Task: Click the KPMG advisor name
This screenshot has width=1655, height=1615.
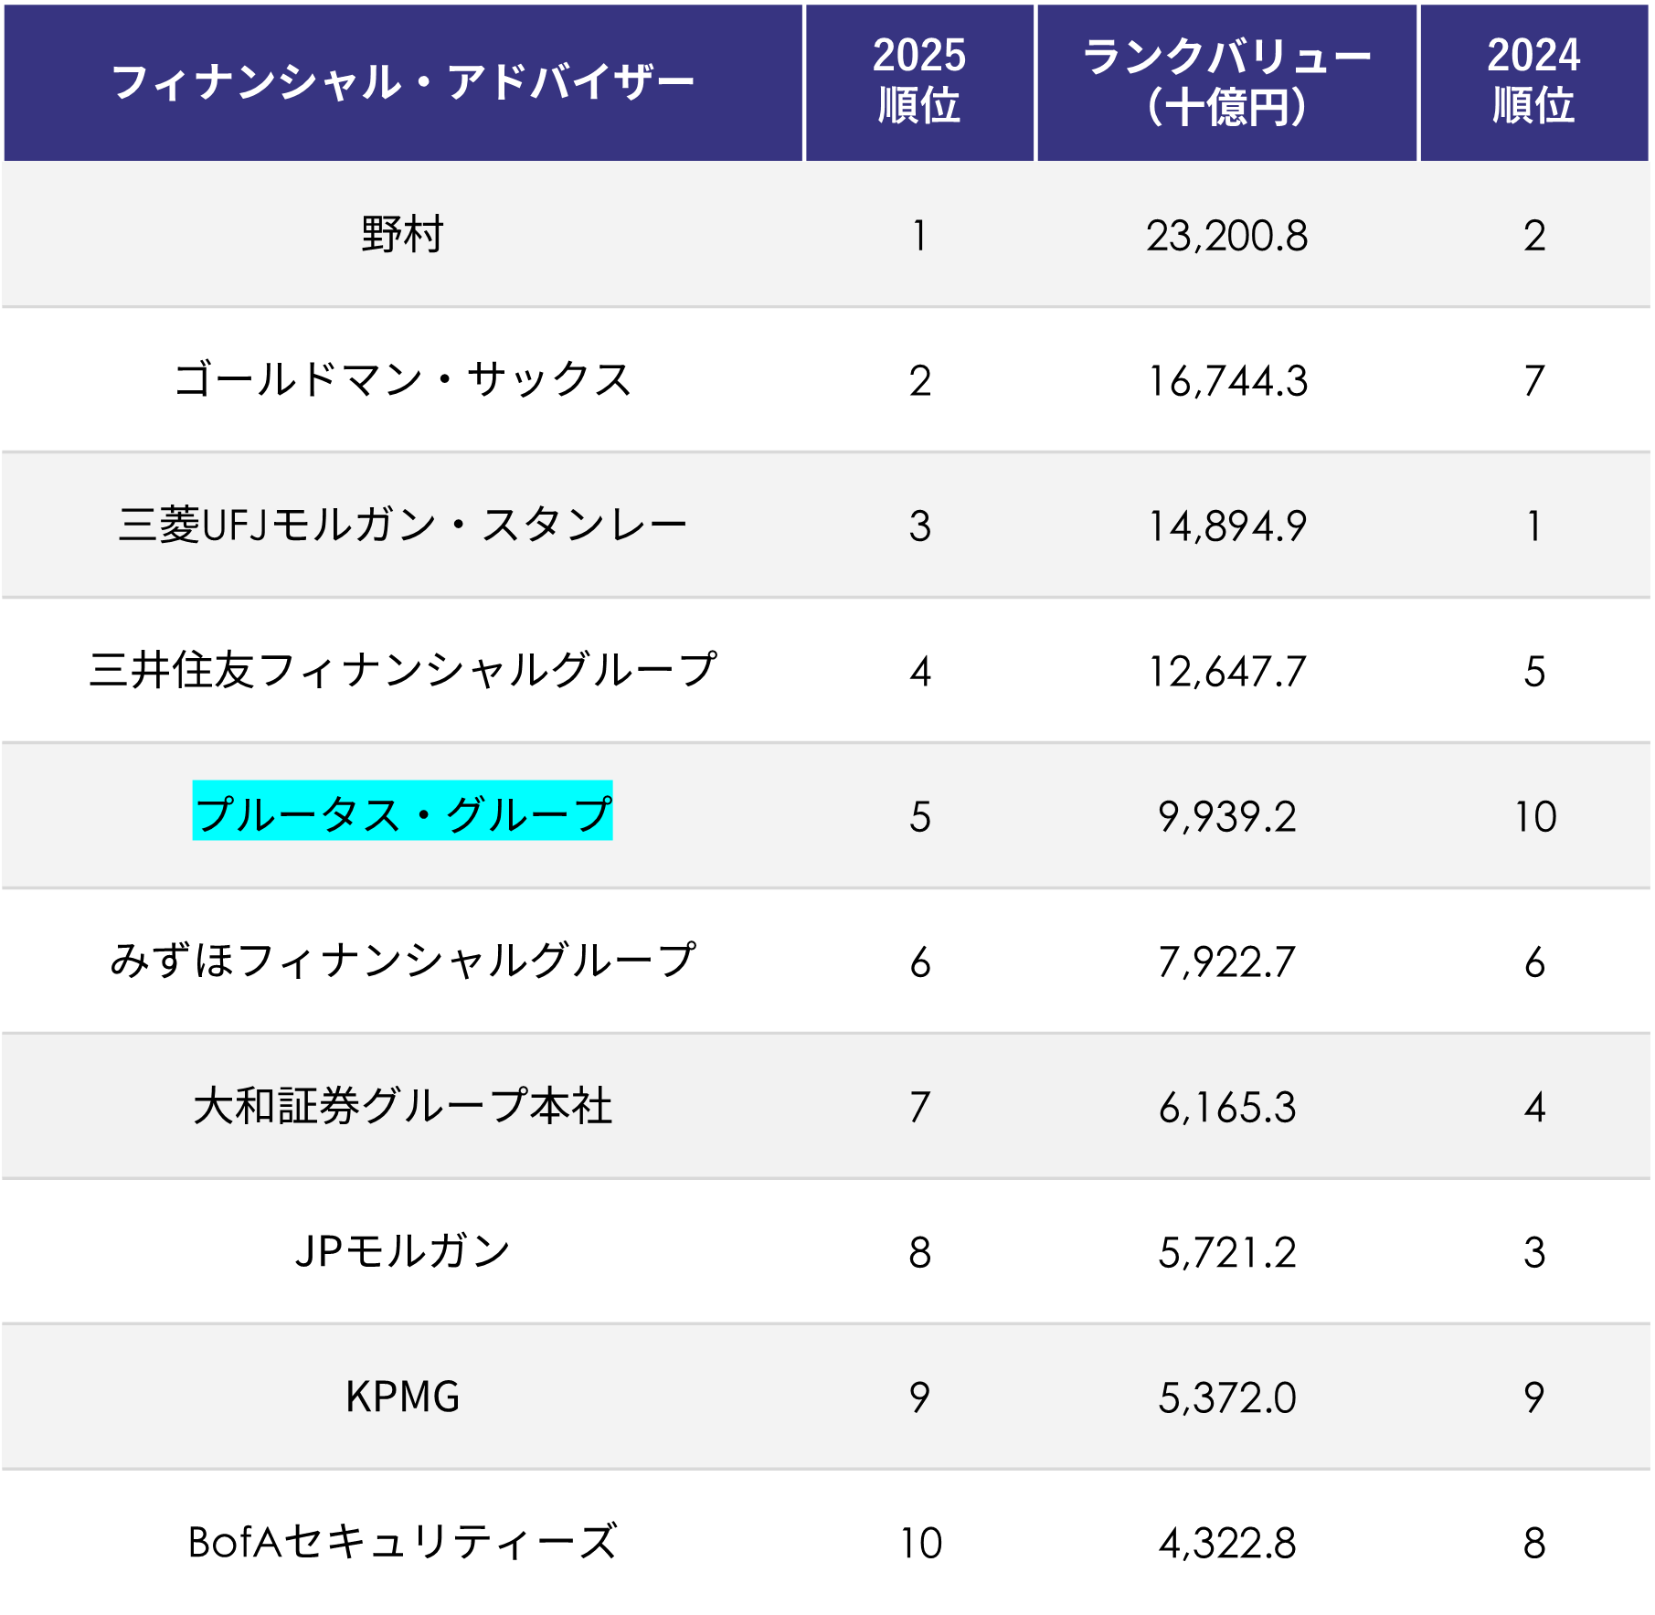Action: [x=402, y=1397]
